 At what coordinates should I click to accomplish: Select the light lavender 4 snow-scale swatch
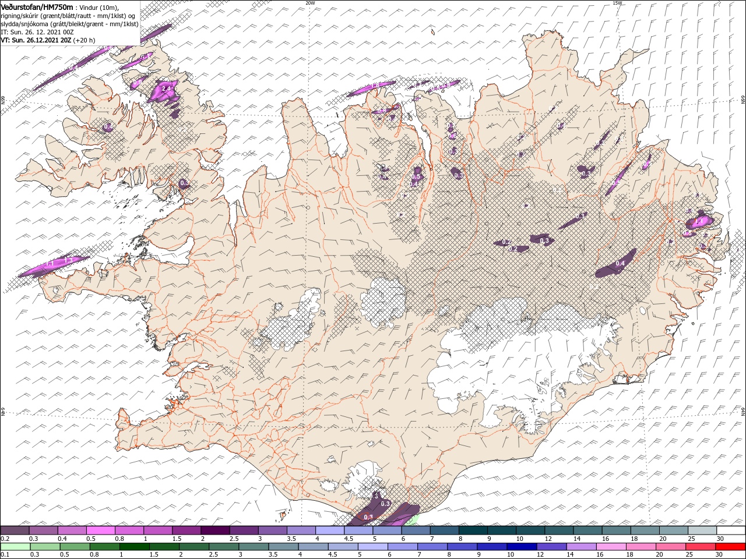pyautogui.click(x=329, y=530)
